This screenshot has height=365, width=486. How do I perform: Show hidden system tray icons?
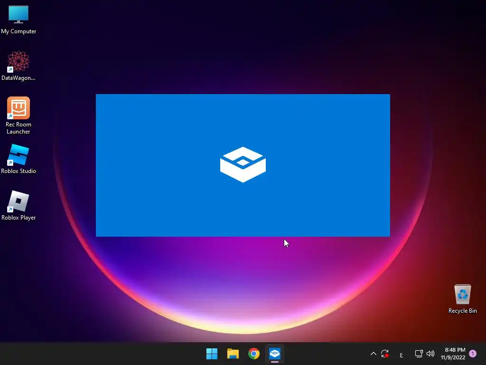point(374,354)
